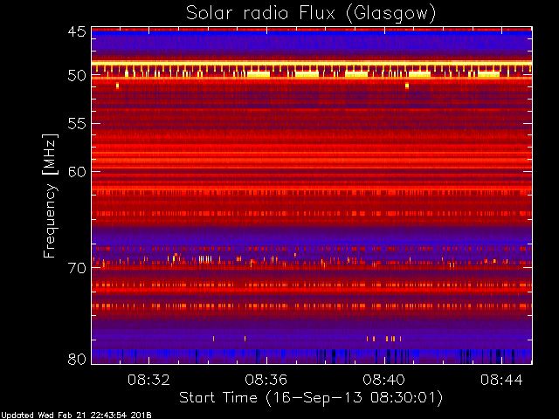559x419 pixels.
Task: Click the 'Start Time (16-Sep-13 08:30:01)' label
Action: point(311,398)
